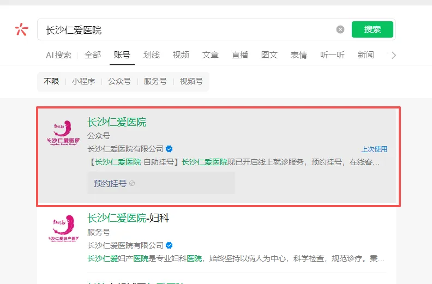Switch to the AI搜索 tab
The image size is (432, 284).
point(58,55)
